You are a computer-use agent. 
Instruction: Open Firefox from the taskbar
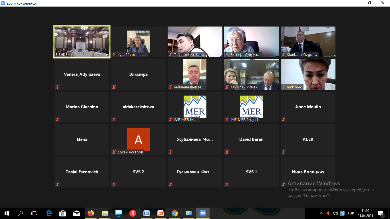[x=91, y=213]
